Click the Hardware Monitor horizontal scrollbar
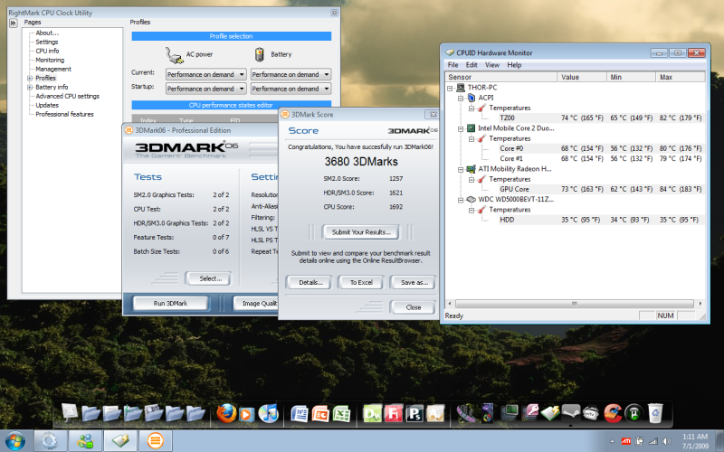724x452 pixels. click(575, 304)
